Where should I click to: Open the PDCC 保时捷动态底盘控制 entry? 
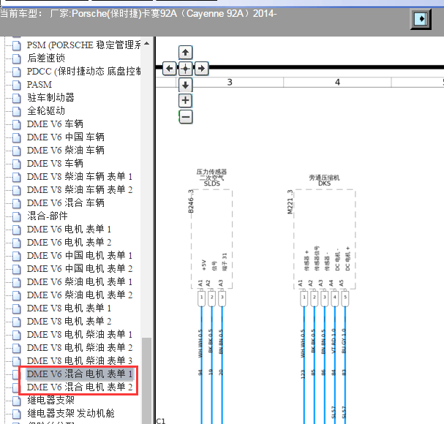[83, 72]
